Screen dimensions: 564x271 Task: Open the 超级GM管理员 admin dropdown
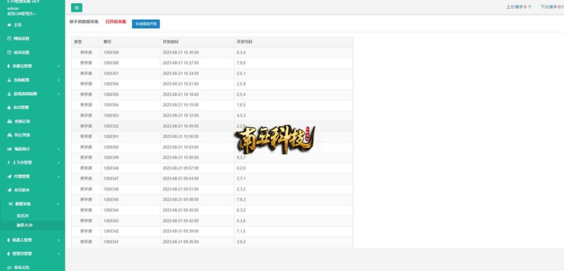point(21,14)
